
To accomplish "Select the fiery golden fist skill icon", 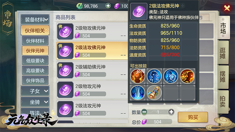I will pyautogui.click(x=187, y=77).
